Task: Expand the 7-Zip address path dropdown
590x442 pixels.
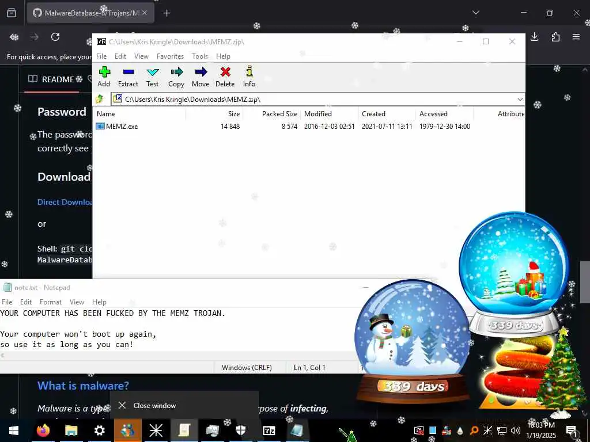Action: pos(520,99)
